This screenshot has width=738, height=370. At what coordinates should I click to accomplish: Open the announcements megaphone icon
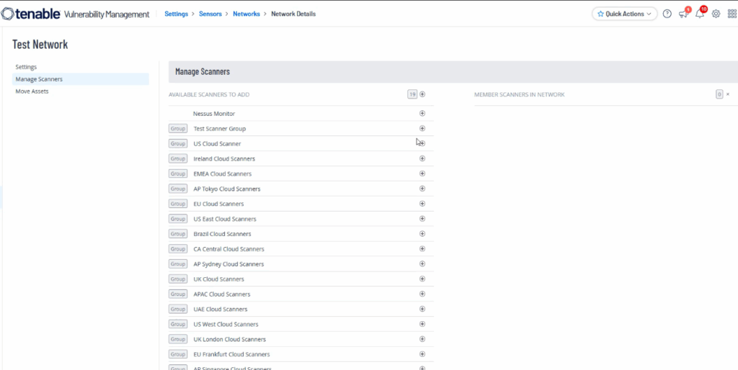click(x=683, y=14)
